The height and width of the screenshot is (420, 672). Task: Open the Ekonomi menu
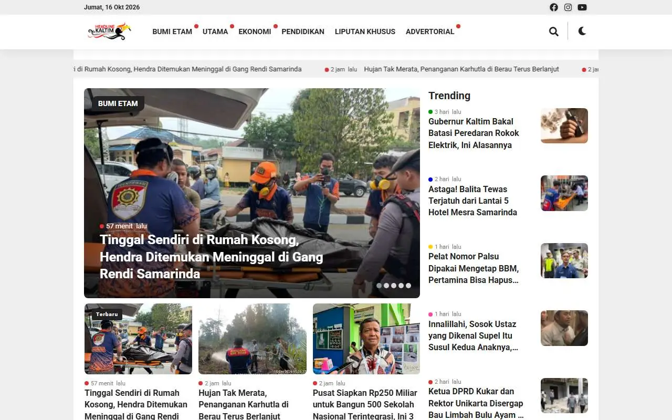[x=255, y=31]
